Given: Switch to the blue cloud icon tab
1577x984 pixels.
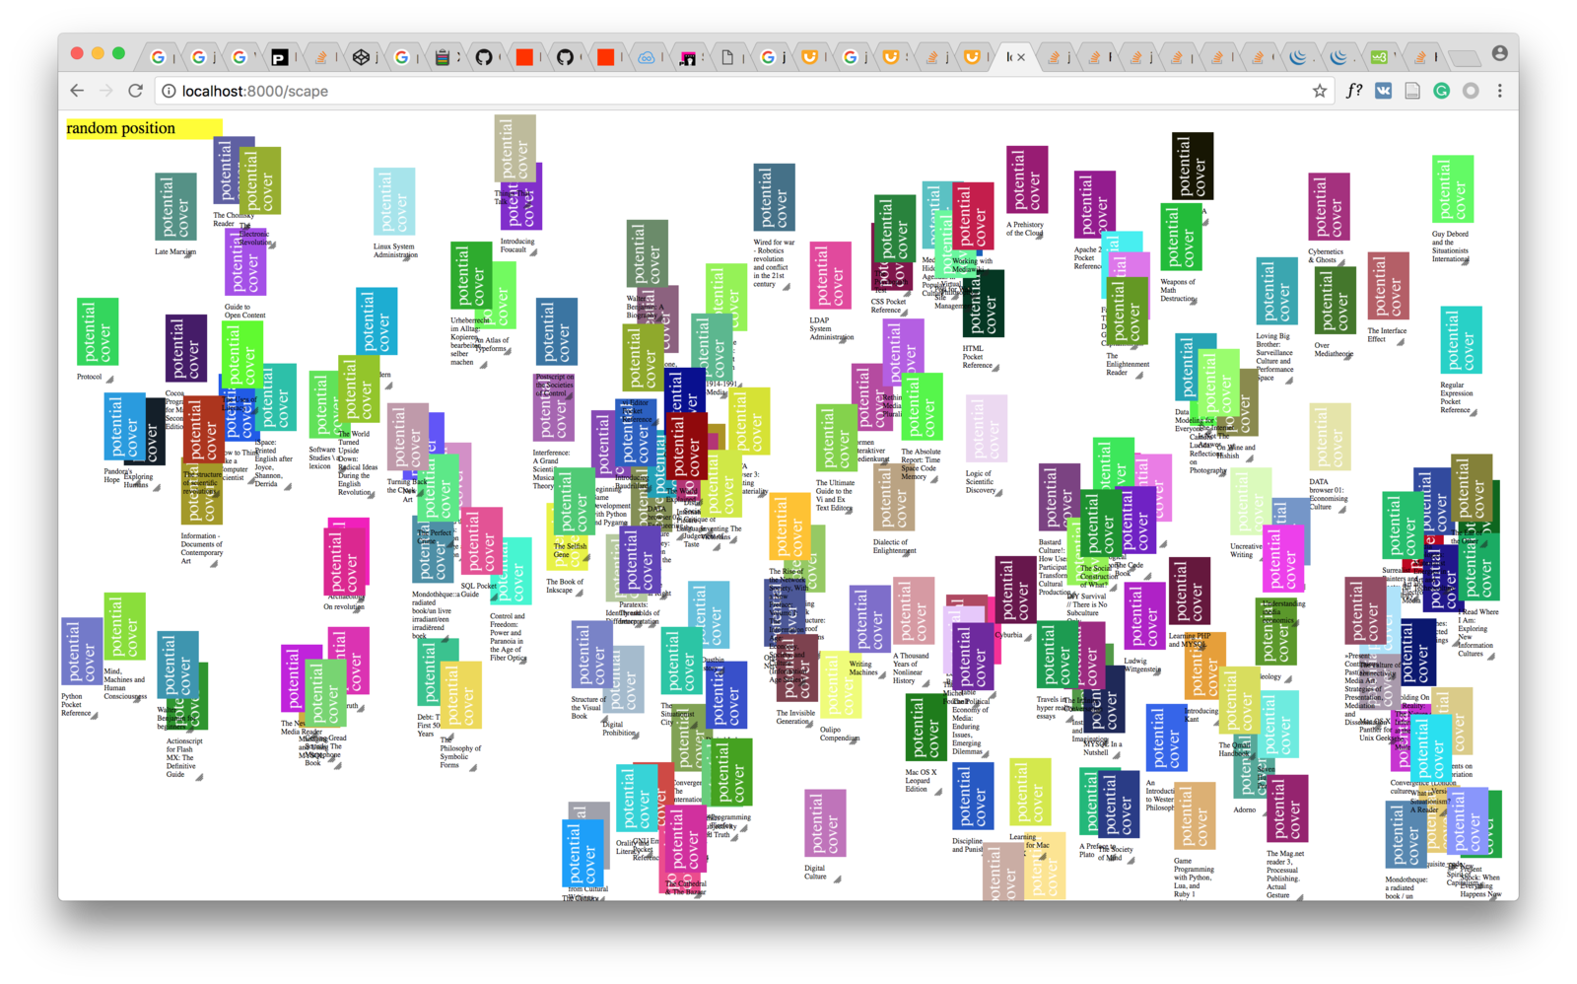Looking at the screenshot, I should (x=647, y=58).
